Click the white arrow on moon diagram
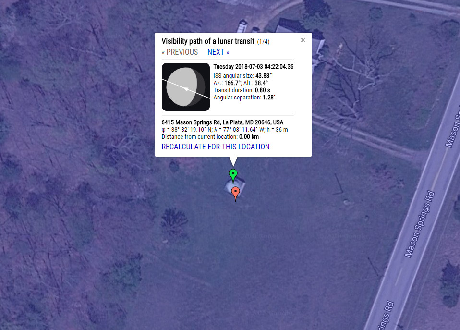 click(185, 89)
